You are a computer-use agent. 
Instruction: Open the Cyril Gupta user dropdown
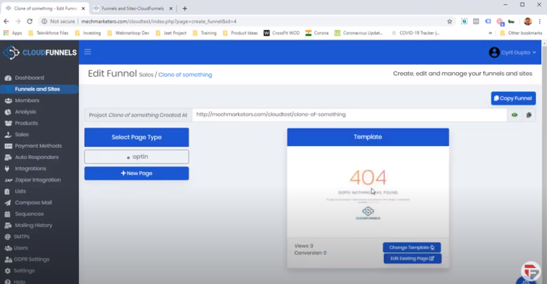(x=512, y=52)
